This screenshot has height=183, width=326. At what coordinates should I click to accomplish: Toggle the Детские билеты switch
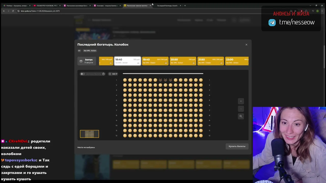click(82, 74)
